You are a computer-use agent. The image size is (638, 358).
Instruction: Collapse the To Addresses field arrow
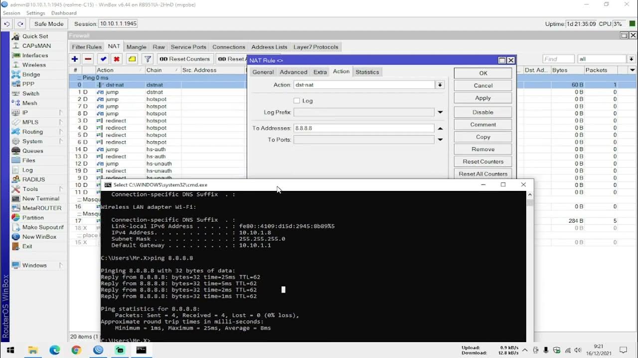point(440,128)
